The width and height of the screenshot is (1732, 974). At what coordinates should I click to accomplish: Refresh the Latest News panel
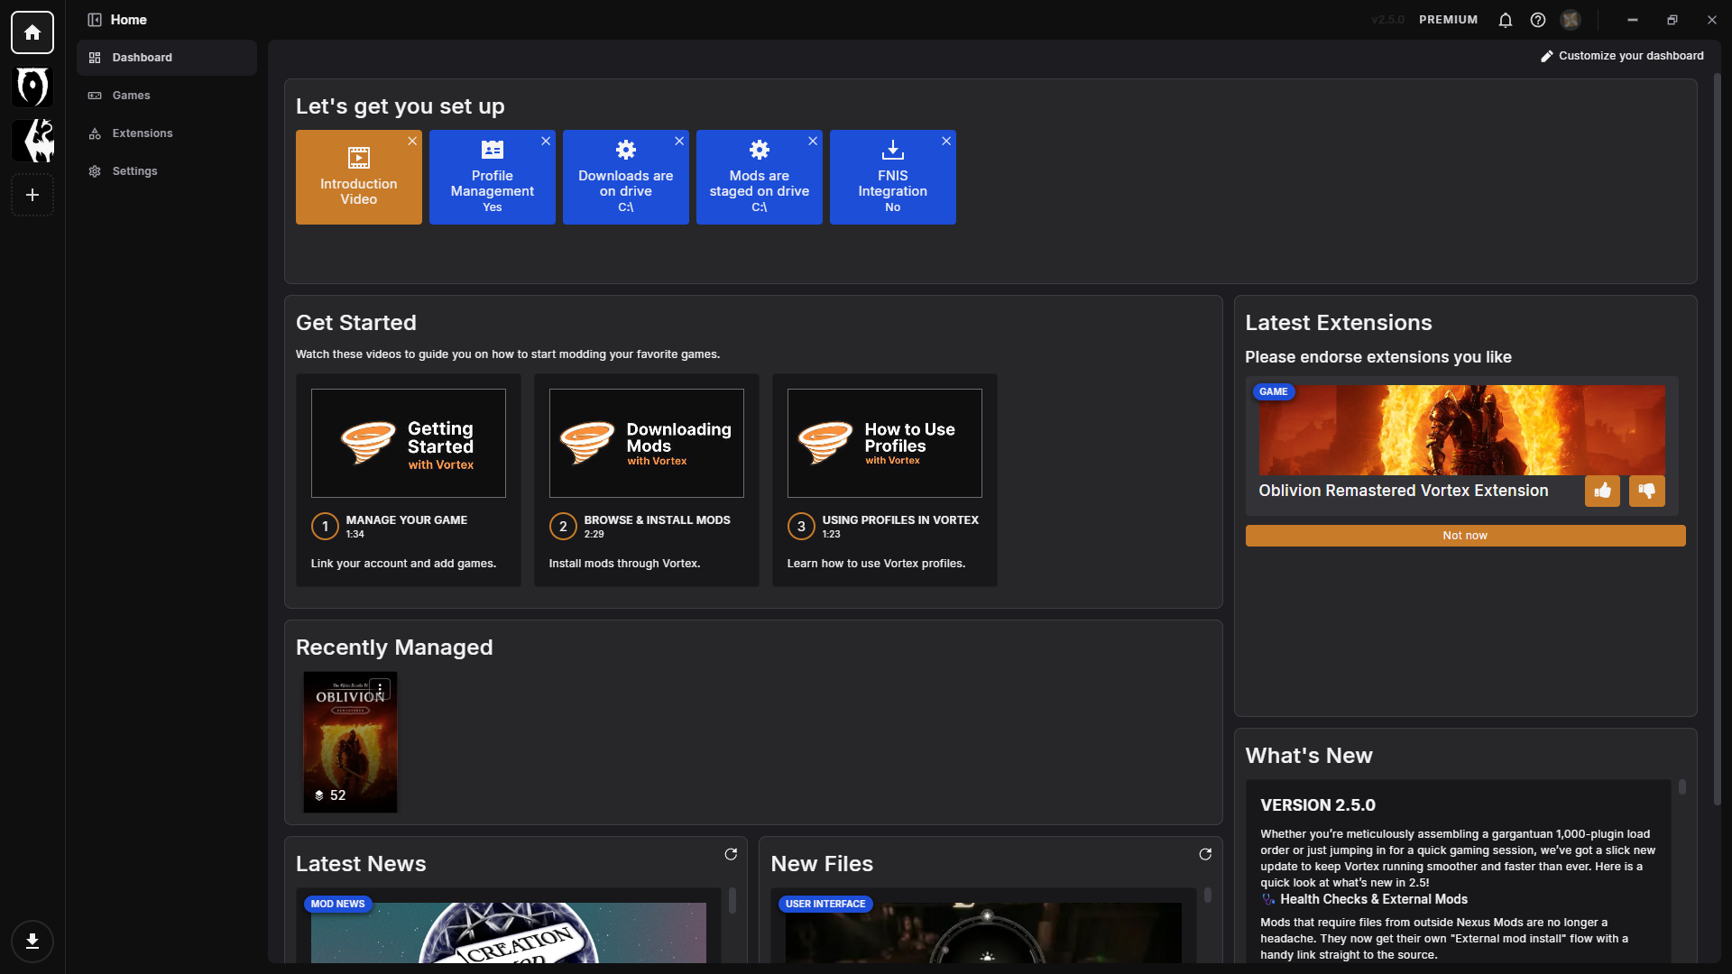click(731, 854)
